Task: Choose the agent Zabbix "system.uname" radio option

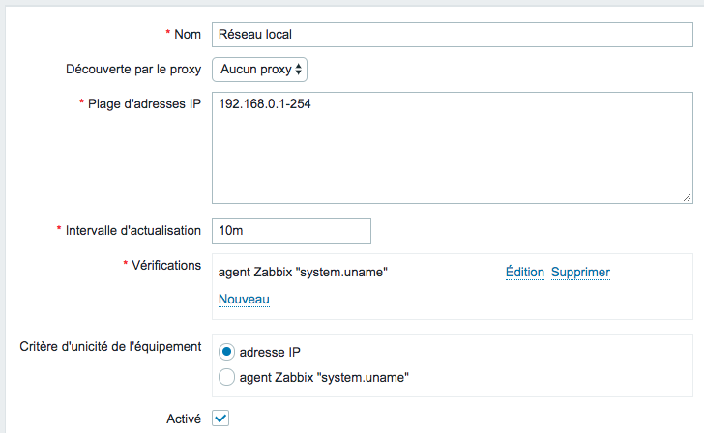Action: (226, 377)
